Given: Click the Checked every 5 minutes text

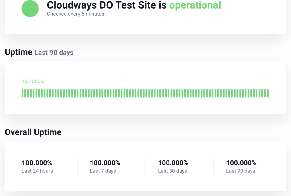Looking at the screenshot, I should pyautogui.click(x=75, y=14).
